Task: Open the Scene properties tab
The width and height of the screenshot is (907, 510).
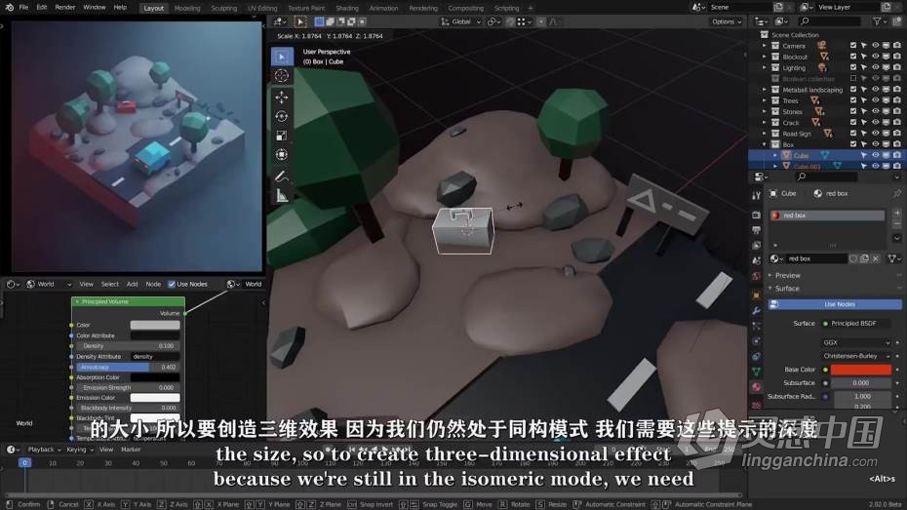Action: (756, 260)
